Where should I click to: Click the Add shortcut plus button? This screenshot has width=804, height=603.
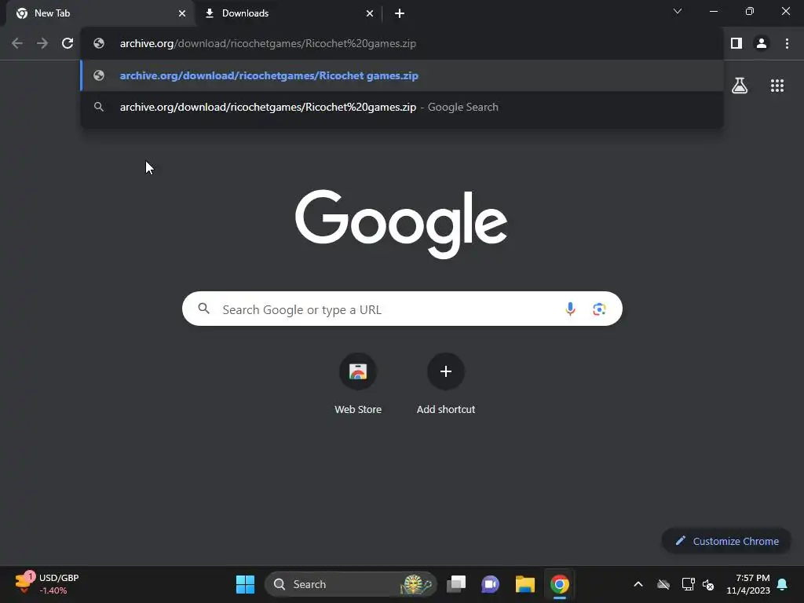[446, 371]
